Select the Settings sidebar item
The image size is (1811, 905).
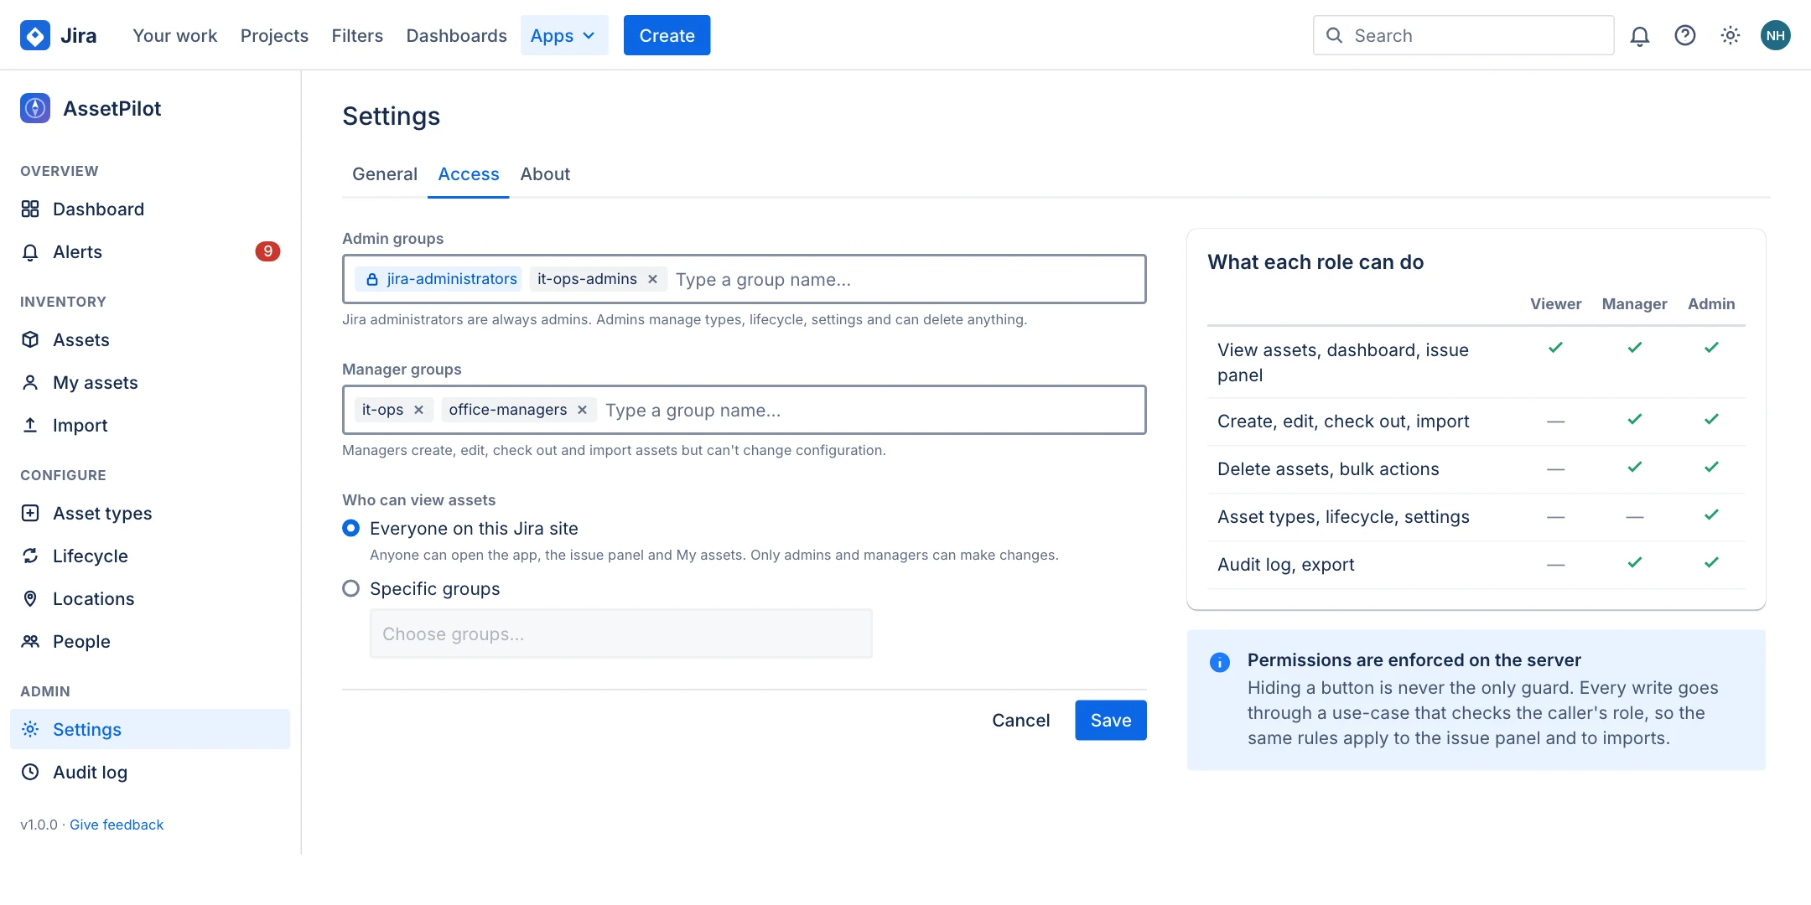150,729
